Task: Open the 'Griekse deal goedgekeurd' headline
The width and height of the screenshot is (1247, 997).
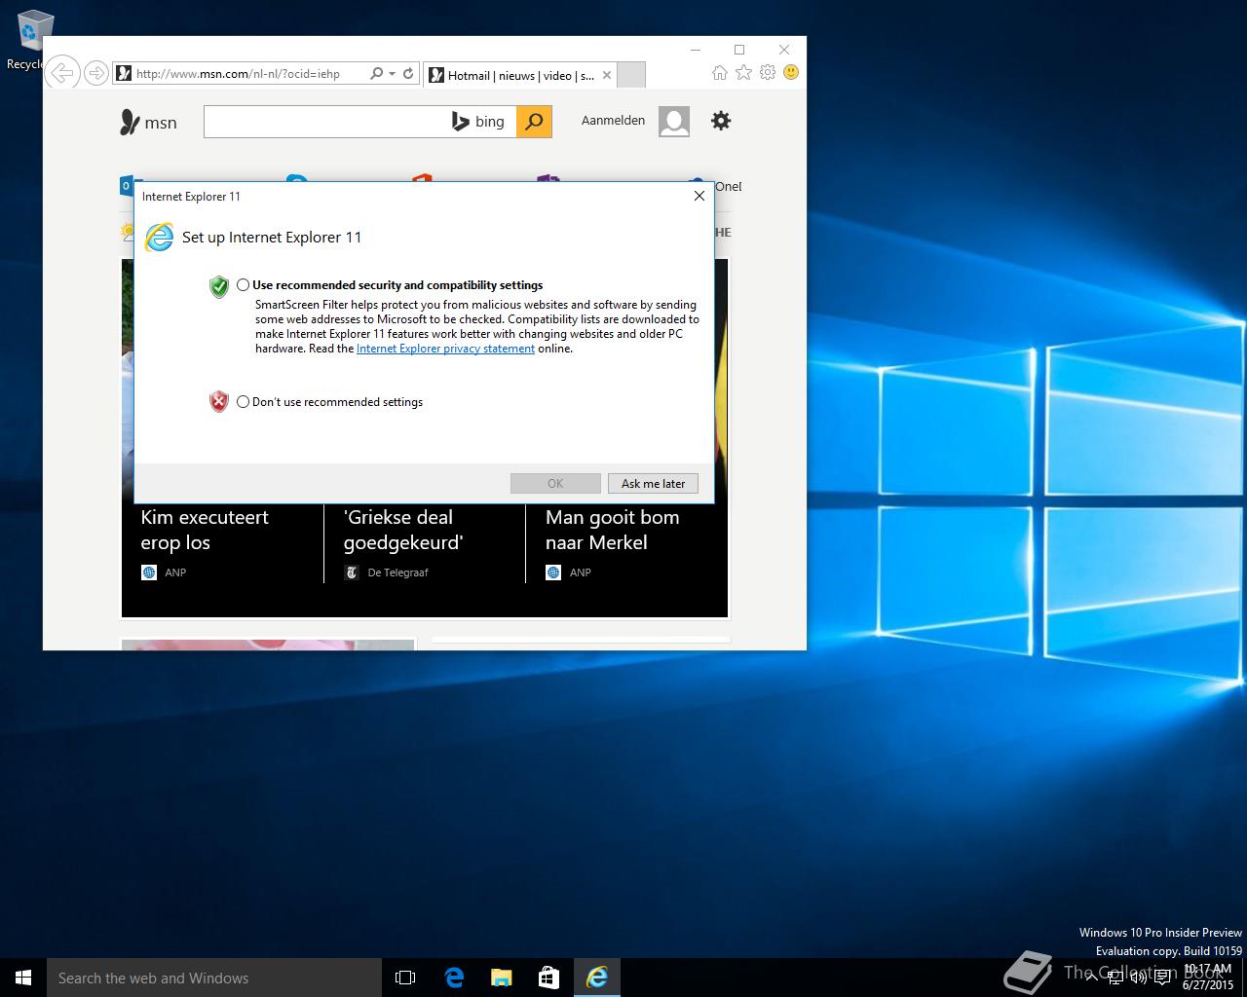Action: pos(402,530)
